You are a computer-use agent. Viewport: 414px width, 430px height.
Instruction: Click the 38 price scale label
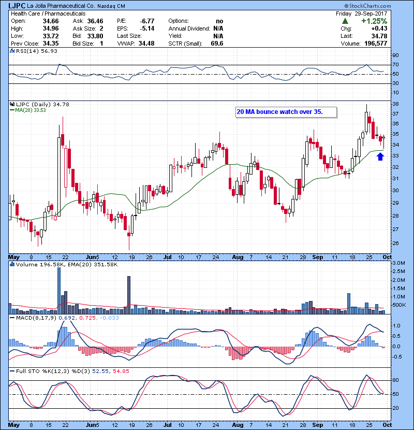[395, 104]
